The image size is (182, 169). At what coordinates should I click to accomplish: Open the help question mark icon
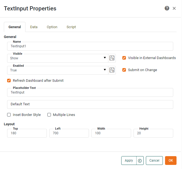tap(167, 8)
